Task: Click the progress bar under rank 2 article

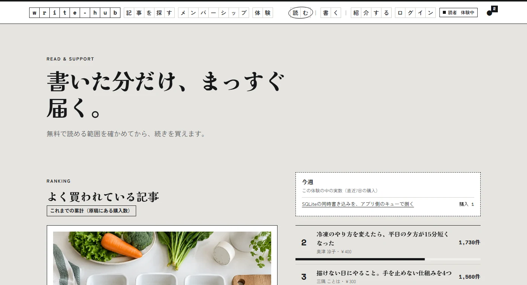Action: (x=388, y=259)
